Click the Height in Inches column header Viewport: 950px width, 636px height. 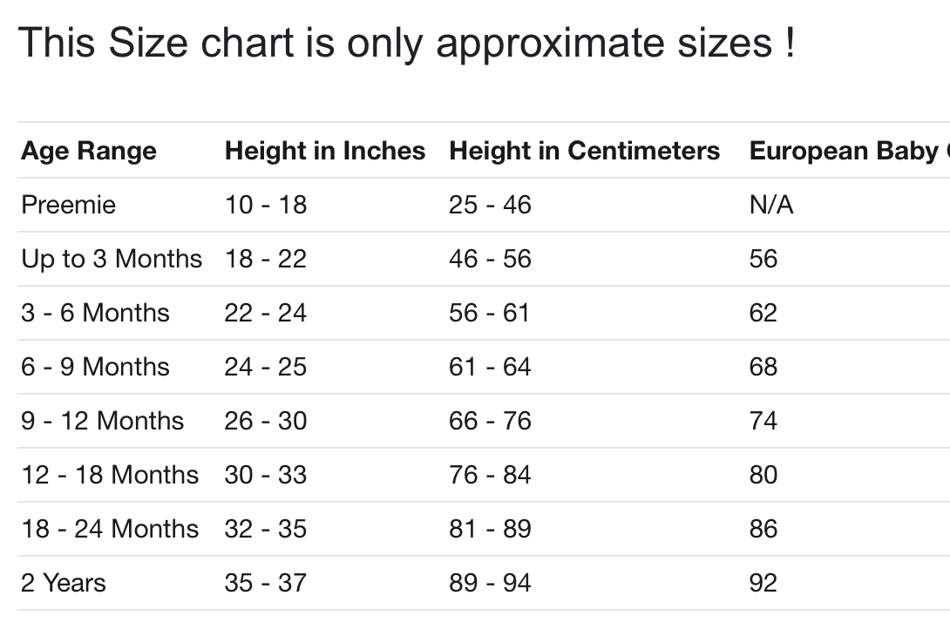(x=325, y=152)
